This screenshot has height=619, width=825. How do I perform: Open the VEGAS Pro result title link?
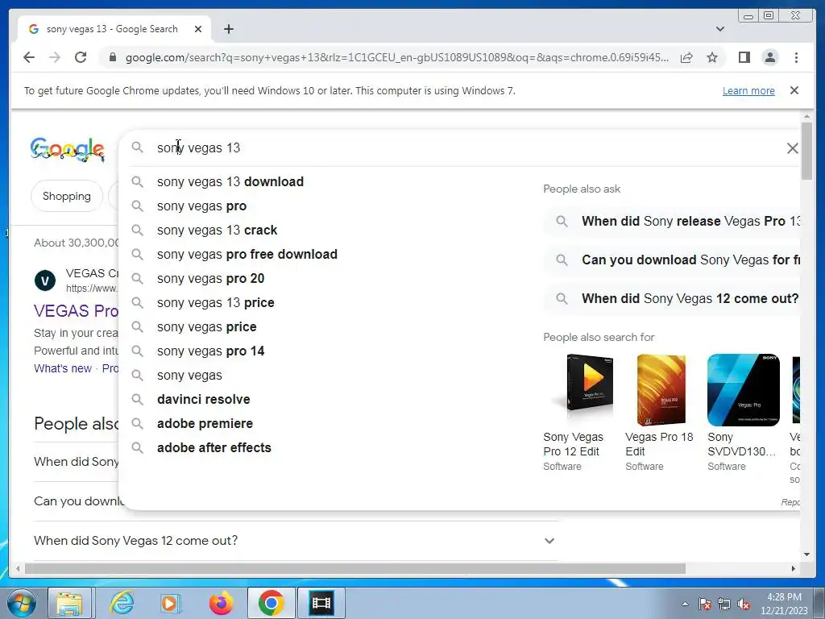[77, 311]
